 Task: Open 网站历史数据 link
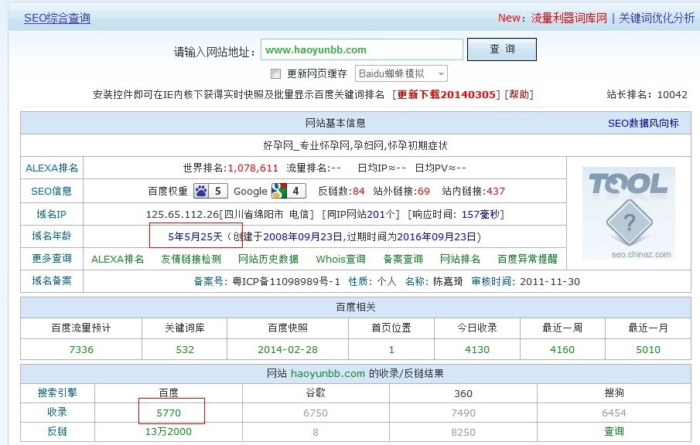pyautogui.click(x=268, y=259)
